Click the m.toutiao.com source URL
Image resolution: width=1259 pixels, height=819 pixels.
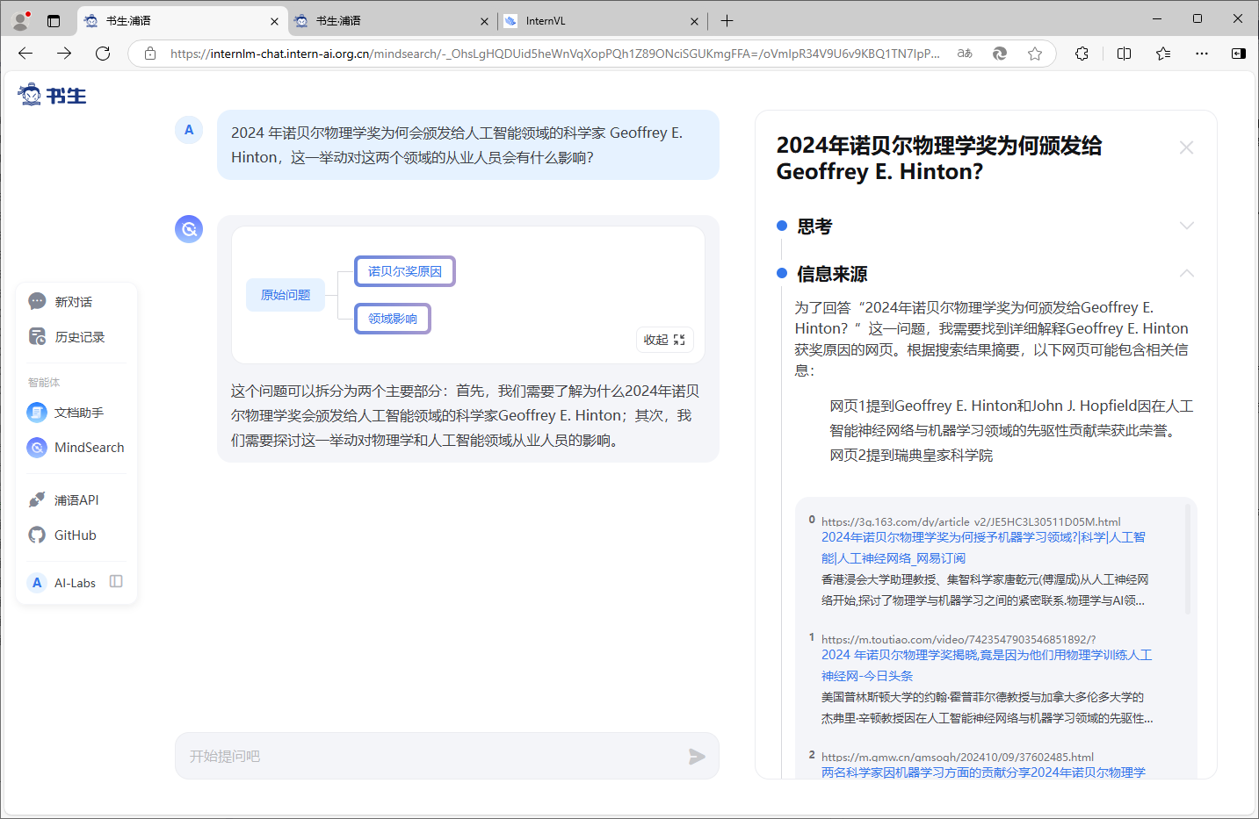pos(959,639)
